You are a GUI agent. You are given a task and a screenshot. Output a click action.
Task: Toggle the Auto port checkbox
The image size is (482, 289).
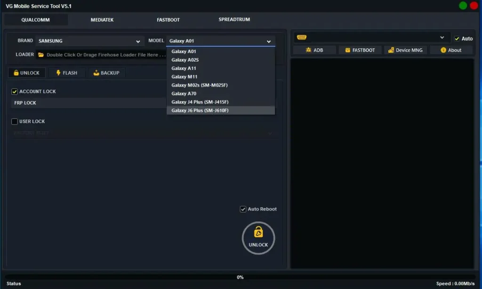click(457, 39)
